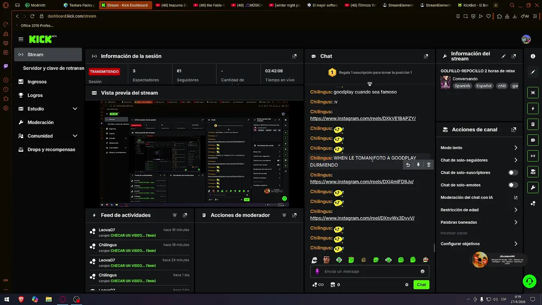This screenshot has width=542, height=305.
Task: Open Chat de solo-seguidores settings
Action: pos(479,160)
